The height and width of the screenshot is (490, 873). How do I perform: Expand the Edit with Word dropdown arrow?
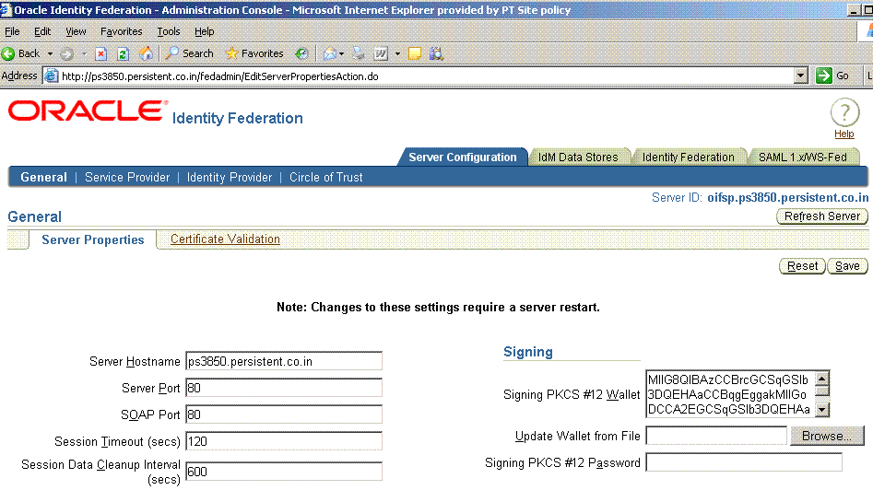397,54
